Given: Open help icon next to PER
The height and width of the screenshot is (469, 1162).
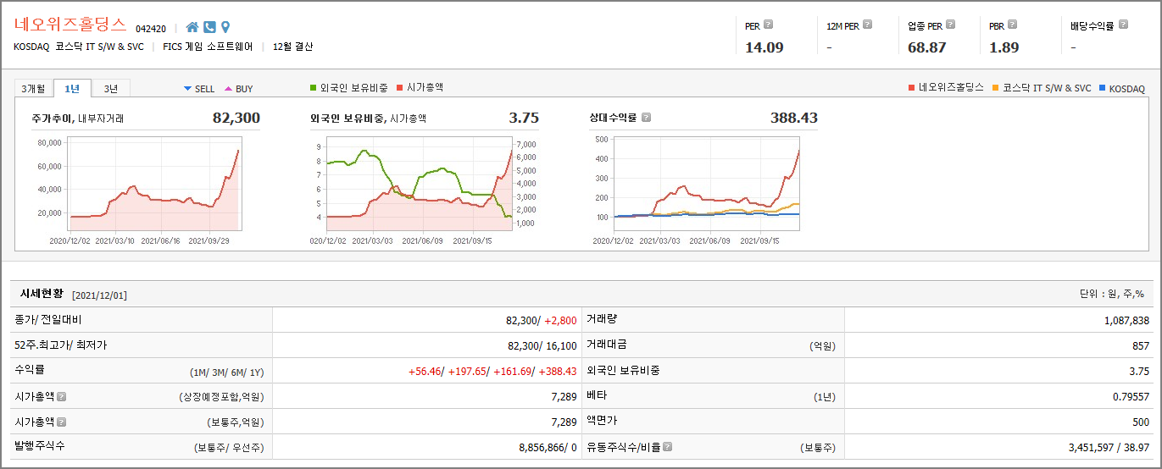Looking at the screenshot, I should coord(768,25).
